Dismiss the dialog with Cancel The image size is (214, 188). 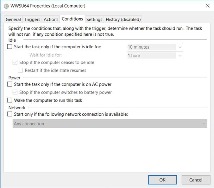pos(196,180)
